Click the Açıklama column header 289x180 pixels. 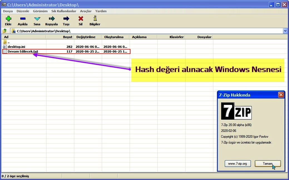[144, 37]
